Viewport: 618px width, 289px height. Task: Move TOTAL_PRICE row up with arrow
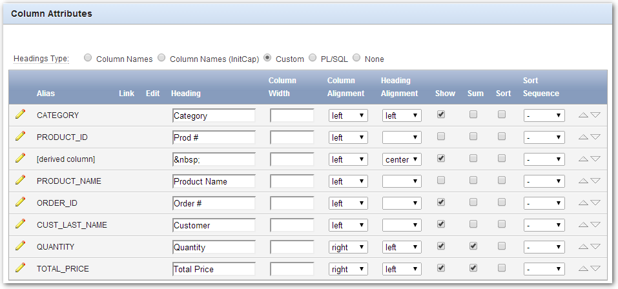click(x=583, y=269)
